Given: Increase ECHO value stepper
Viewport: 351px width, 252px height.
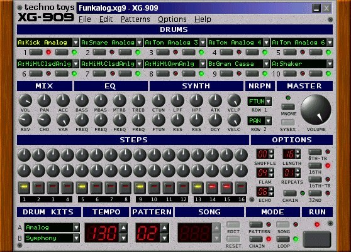Looking at the screenshot, I should pos(271,189).
